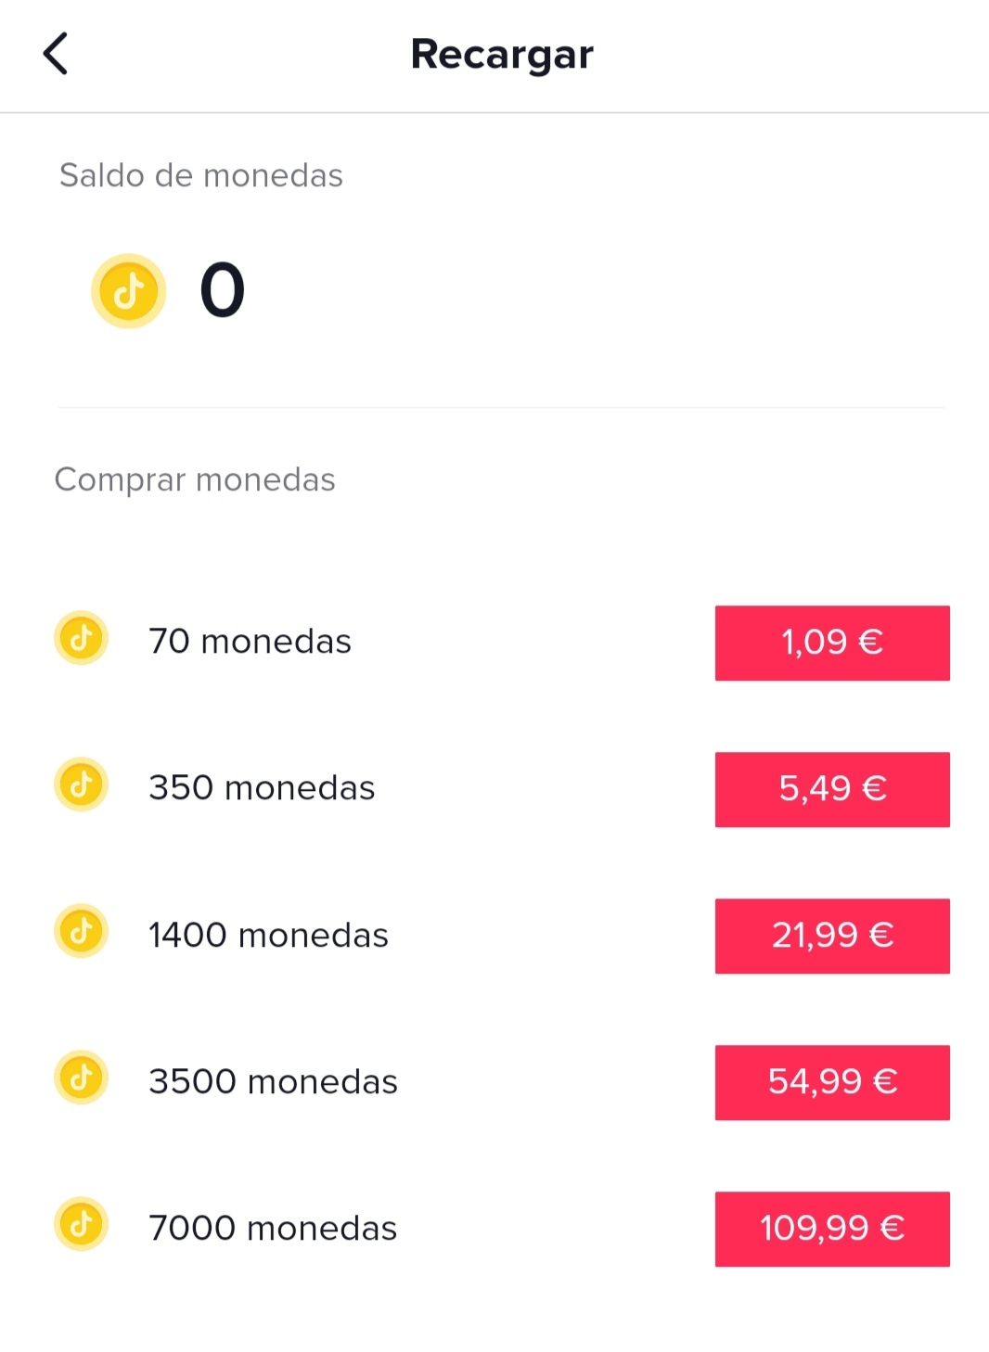
Task: Click the Comprar monedas section heading
Action: click(x=195, y=479)
